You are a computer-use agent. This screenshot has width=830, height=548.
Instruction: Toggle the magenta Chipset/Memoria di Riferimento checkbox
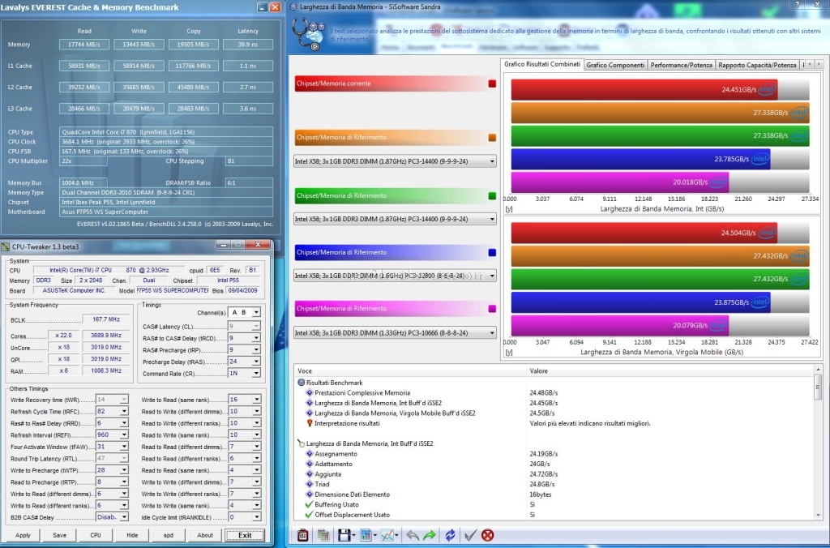click(x=492, y=309)
